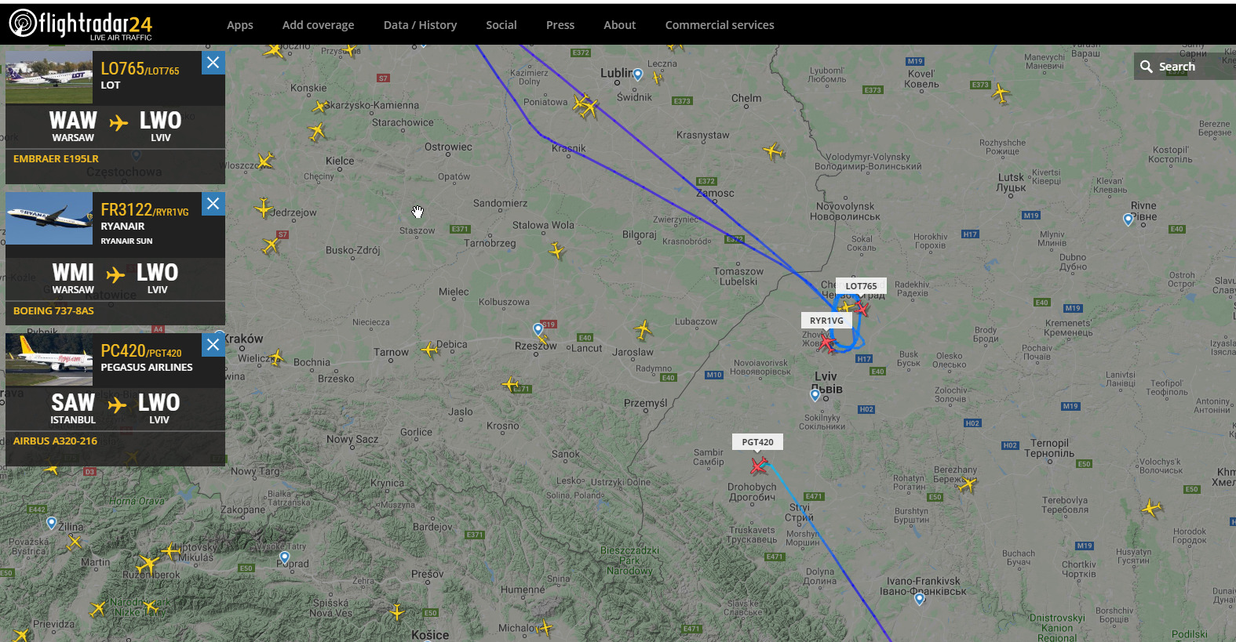Close the FR3122 Ryanair flight panel
This screenshot has width=1236, height=642.
(x=213, y=204)
